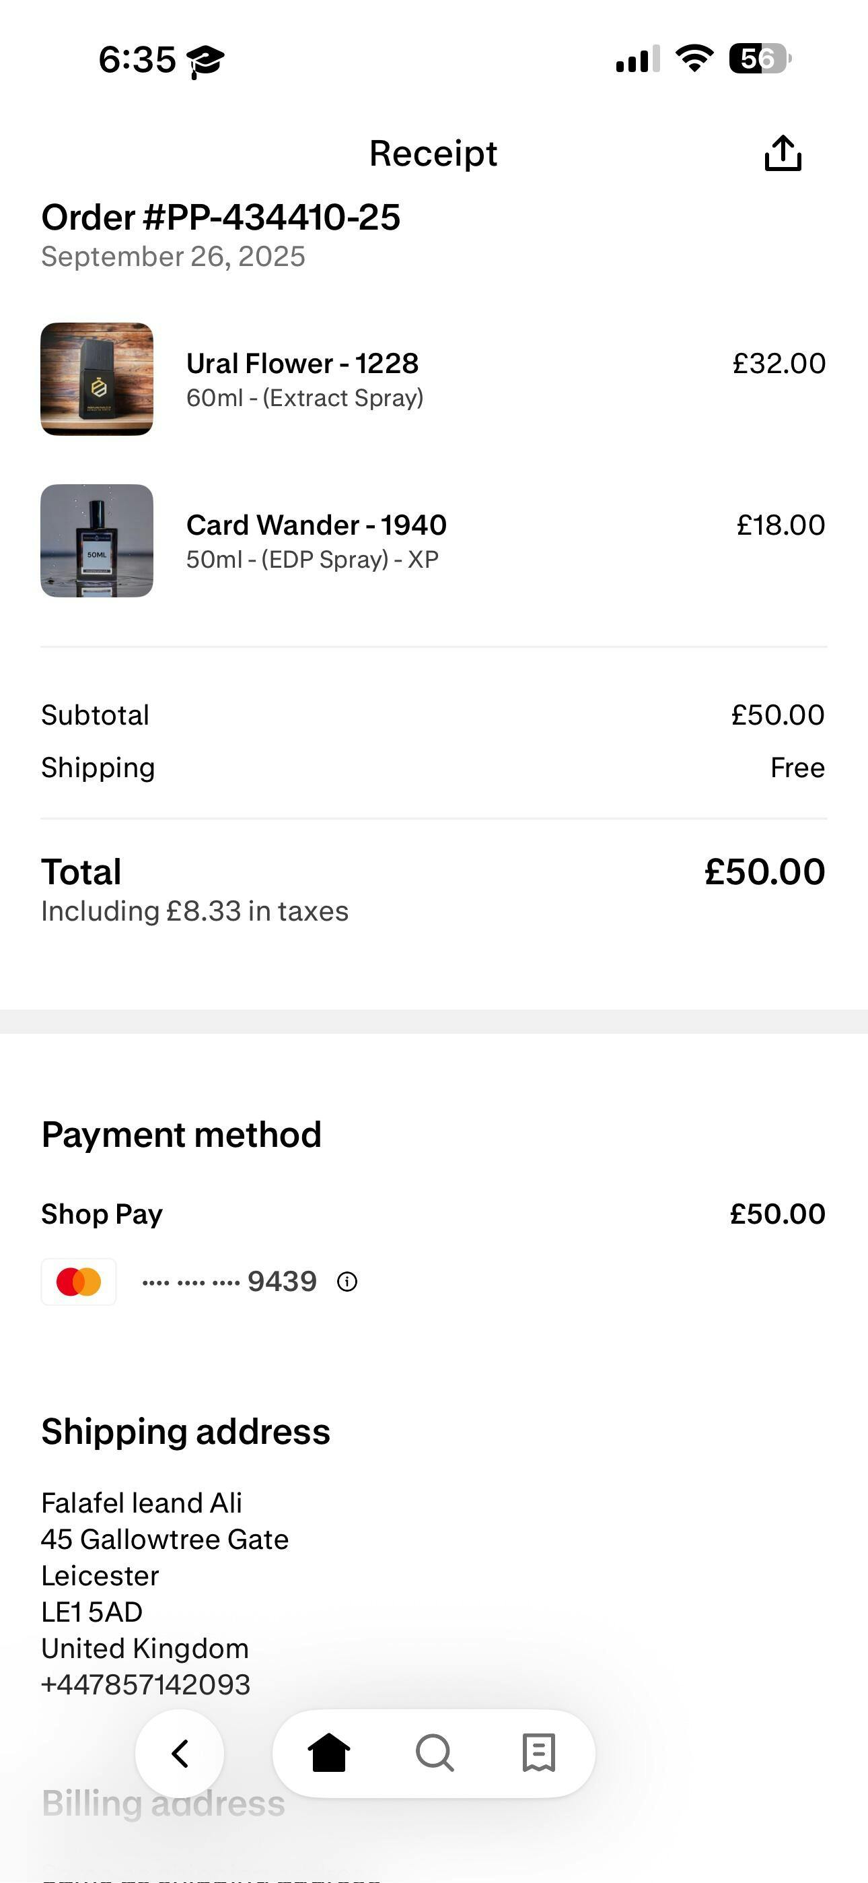Tap the battery indicator icon
Image resolution: width=868 pixels, height=1883 pixels.
tap(760, 59)
